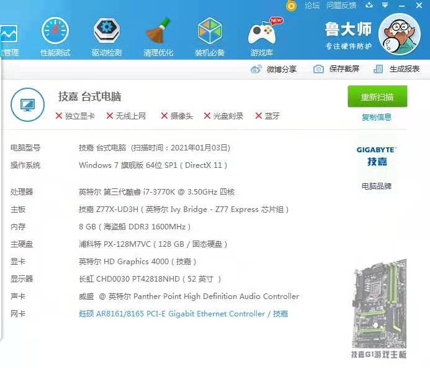Click the 无线上网 status indicator
The image size is (430, 368).
126,116
